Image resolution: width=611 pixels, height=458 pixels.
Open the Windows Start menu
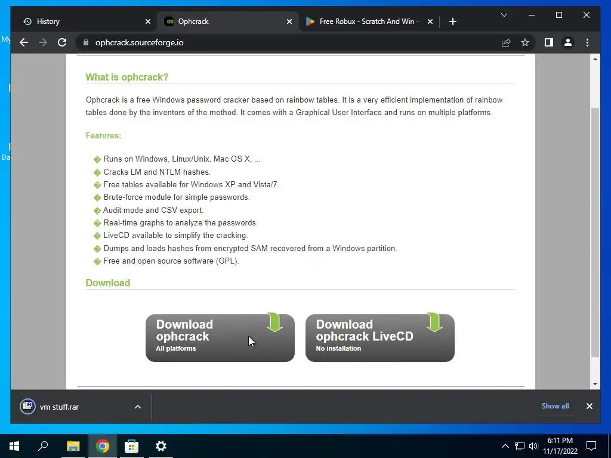click(x=14, y=446)
